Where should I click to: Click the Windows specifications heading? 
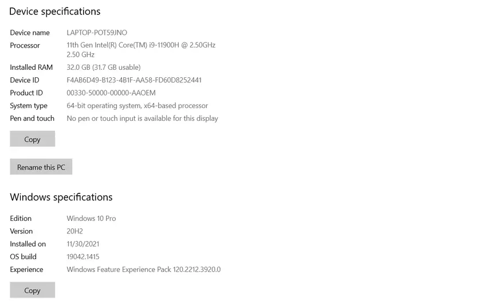pyautogui.click(x=61, y=197)
